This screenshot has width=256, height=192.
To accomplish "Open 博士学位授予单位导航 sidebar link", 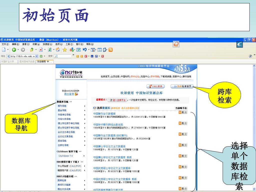I will point(68,123).
